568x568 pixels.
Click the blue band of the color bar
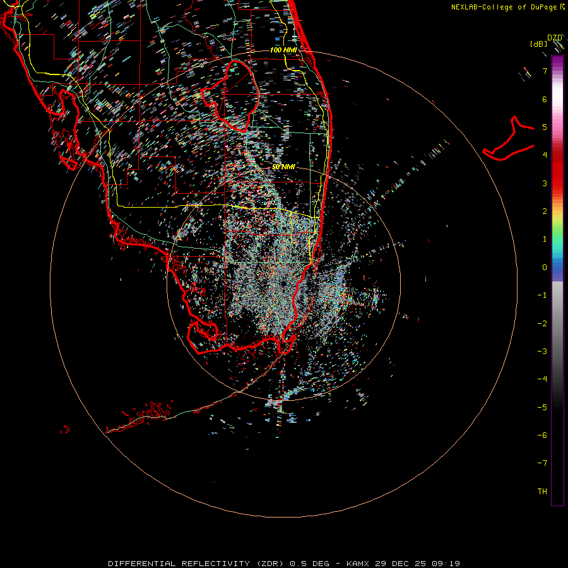click(x=557, y=269)
